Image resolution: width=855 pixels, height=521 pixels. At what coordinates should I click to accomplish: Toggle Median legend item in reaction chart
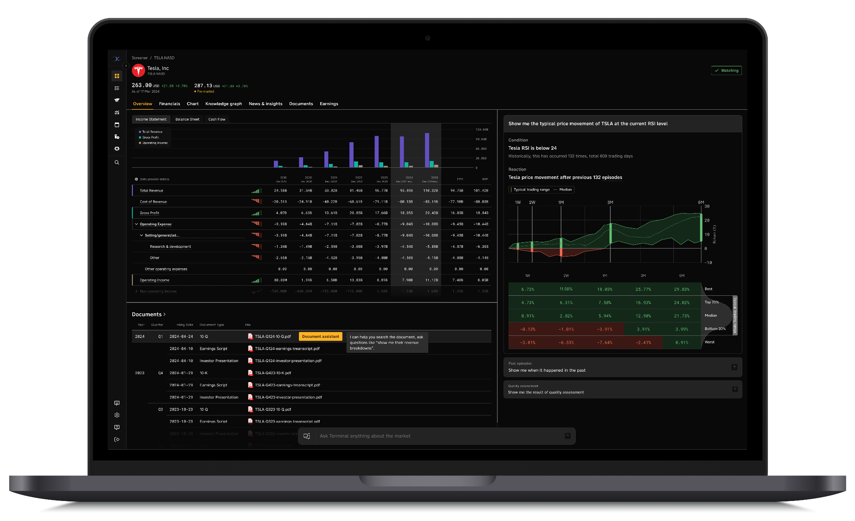563,190
